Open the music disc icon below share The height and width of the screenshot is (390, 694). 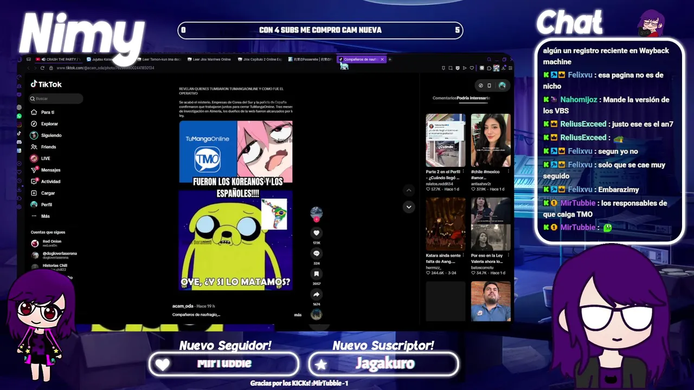click(317, 314)
